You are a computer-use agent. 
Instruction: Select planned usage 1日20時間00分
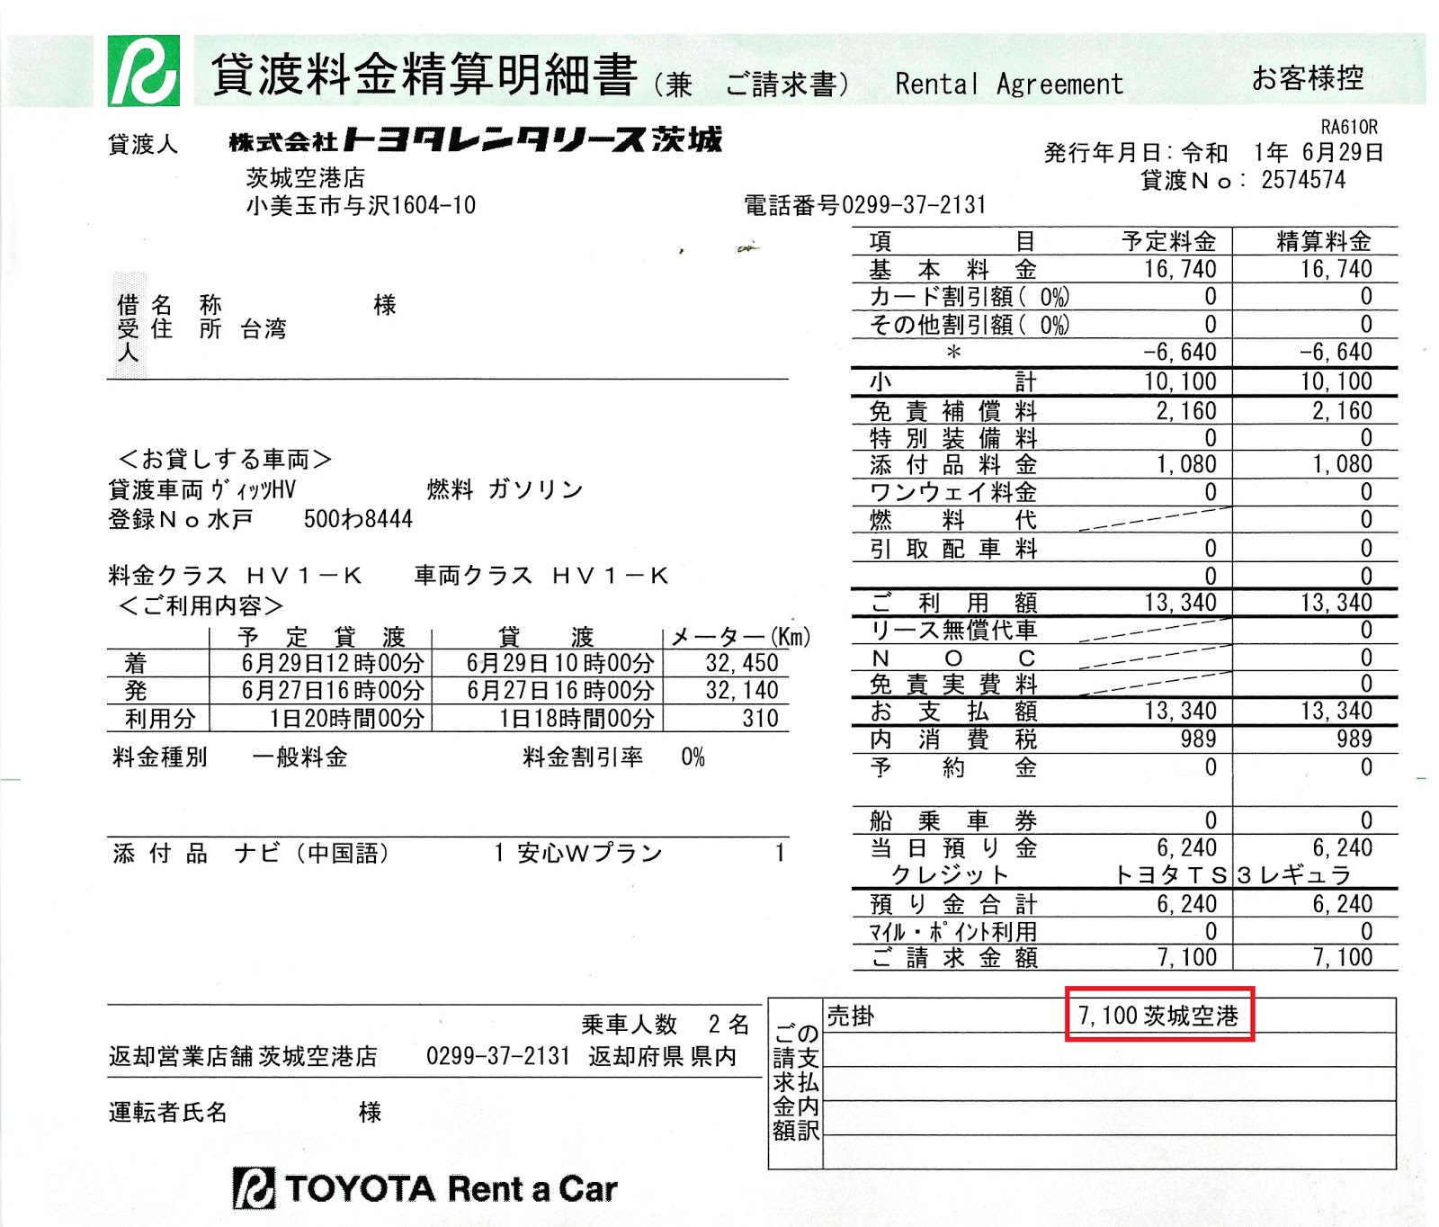point(346,719)
